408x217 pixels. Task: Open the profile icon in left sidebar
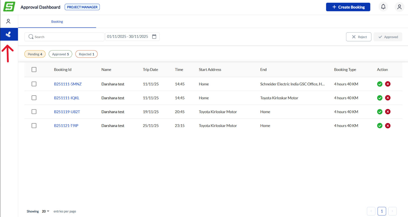coord(8,21)
